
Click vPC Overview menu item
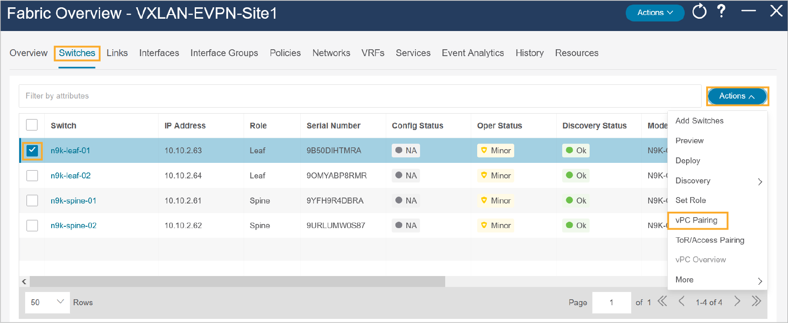click(x=700, y=260)
